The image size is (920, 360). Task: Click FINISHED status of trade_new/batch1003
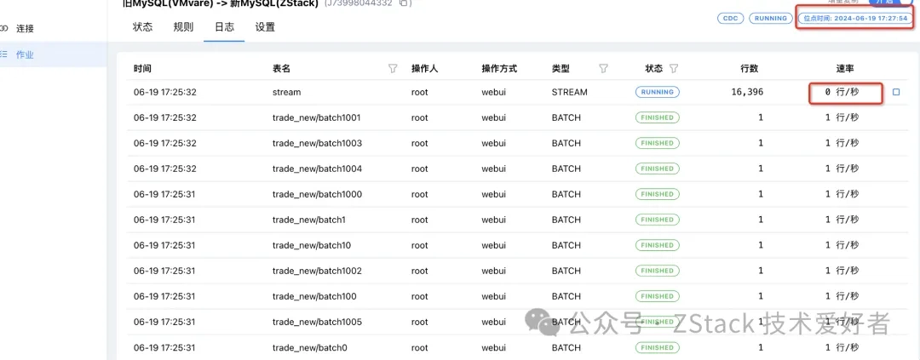coord(657,143)
